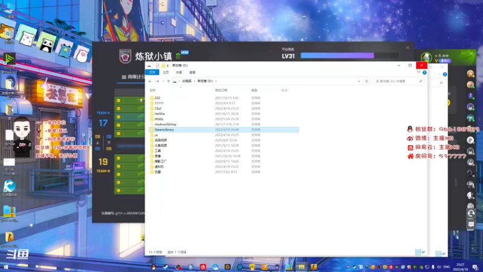
Task: Click 新加卷 (D:) in the address breadcrumb
Action: (205, 81)
